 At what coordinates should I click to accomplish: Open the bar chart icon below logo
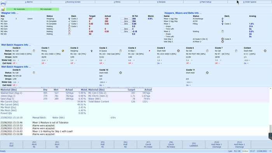[x=3, y=9]
